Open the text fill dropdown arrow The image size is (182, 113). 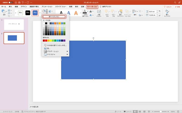pos(88,11)
